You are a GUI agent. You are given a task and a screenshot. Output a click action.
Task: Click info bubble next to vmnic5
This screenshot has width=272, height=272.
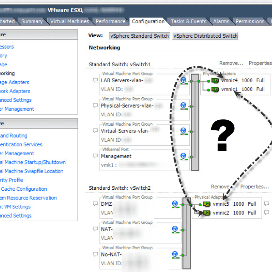[267, 203]
